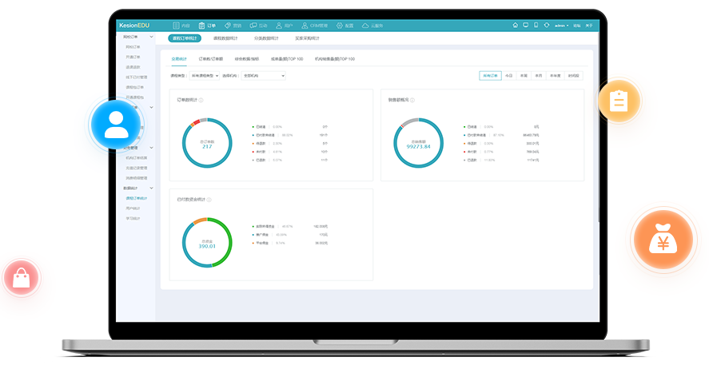Screen dimensions: 709x365
Task: Click the mobile phone preview icon
Action: point(536,26)
